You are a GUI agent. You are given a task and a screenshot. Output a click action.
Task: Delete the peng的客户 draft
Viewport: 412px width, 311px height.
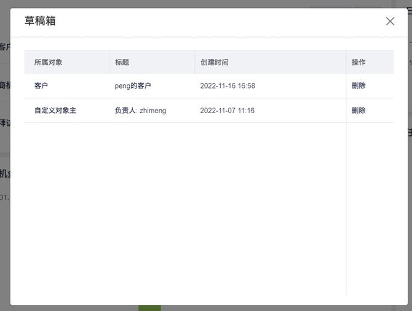click(x=359, y=86)
